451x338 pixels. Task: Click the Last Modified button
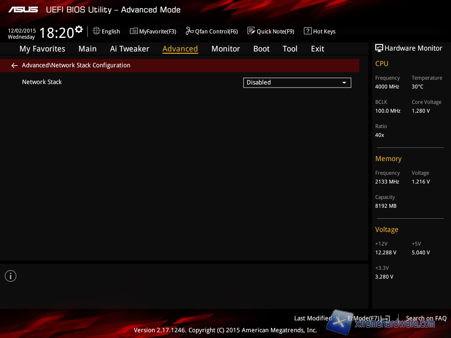(x=313, y=318)
